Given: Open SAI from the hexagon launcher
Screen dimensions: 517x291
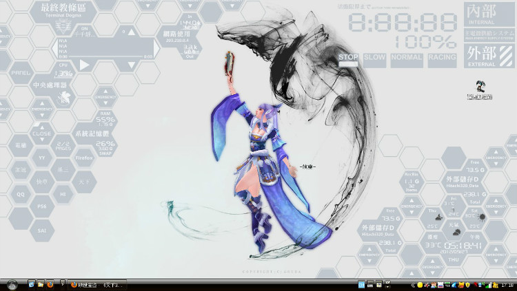Looking at the screenshot, I should 42,230.
